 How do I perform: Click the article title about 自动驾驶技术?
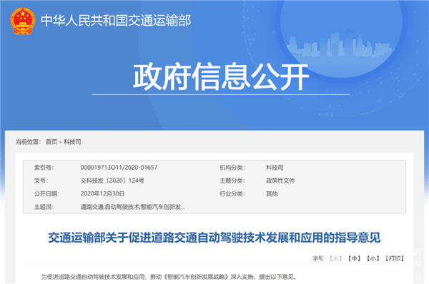pyautogui.click(x=214, y=238)
